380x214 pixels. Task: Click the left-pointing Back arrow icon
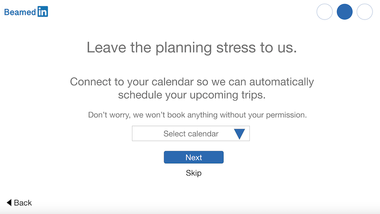(x=9, y=203)
